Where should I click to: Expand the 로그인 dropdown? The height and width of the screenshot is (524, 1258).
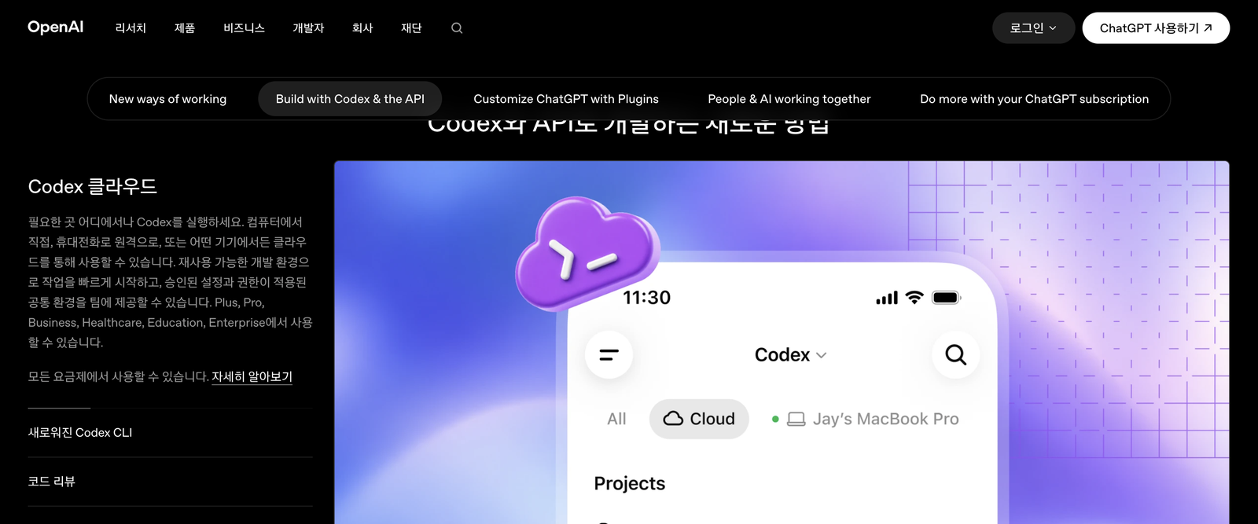pos(1033,28)
